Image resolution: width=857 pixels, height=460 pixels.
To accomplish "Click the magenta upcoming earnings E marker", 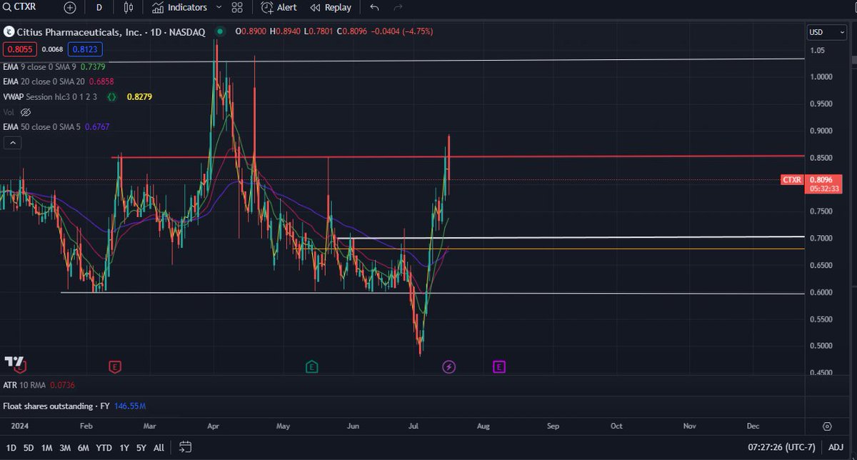I will coord(499,367).
